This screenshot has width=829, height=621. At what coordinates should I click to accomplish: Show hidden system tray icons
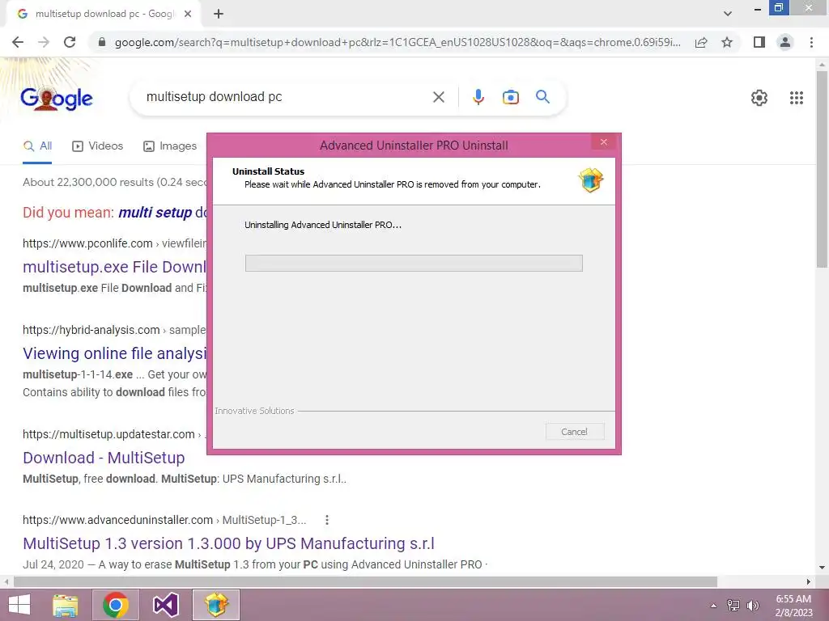(x=713, y=606)
